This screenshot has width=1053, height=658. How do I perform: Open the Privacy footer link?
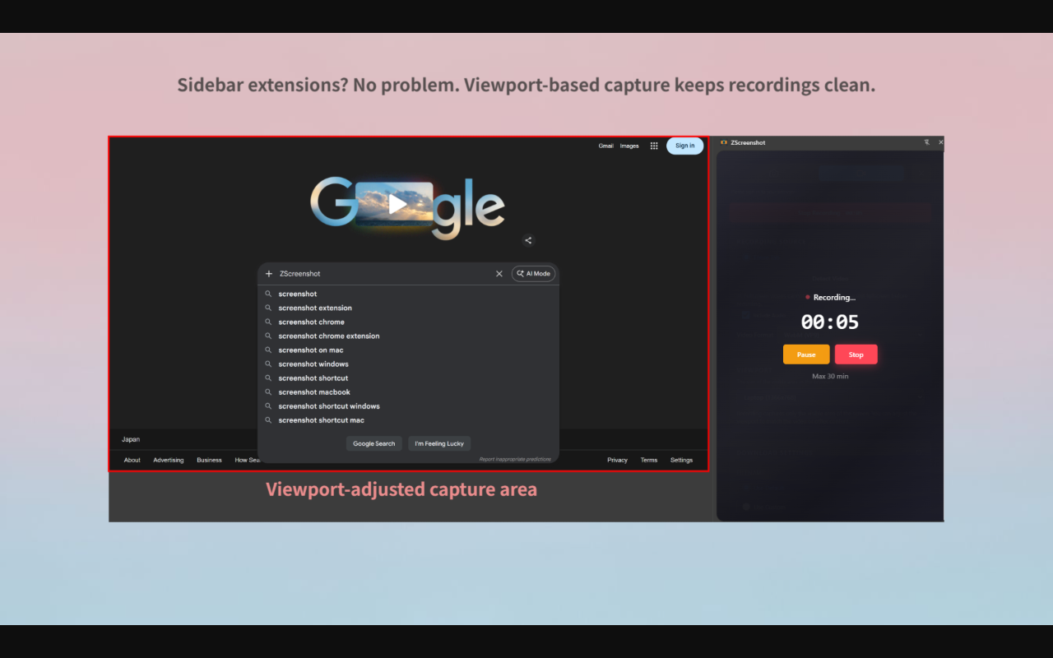(x=618, y=460)
